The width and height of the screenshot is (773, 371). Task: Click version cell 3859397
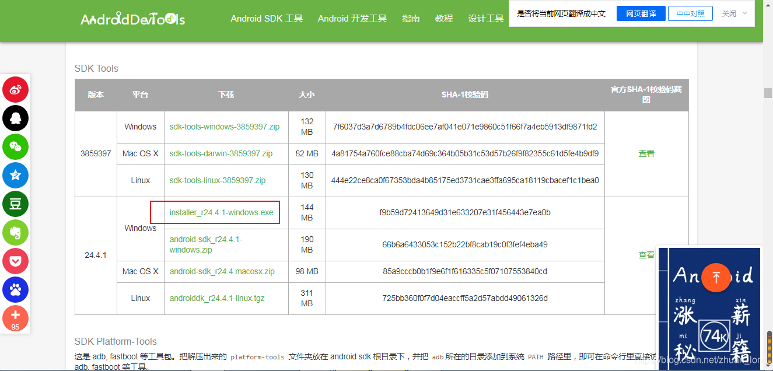click(96, 153)
